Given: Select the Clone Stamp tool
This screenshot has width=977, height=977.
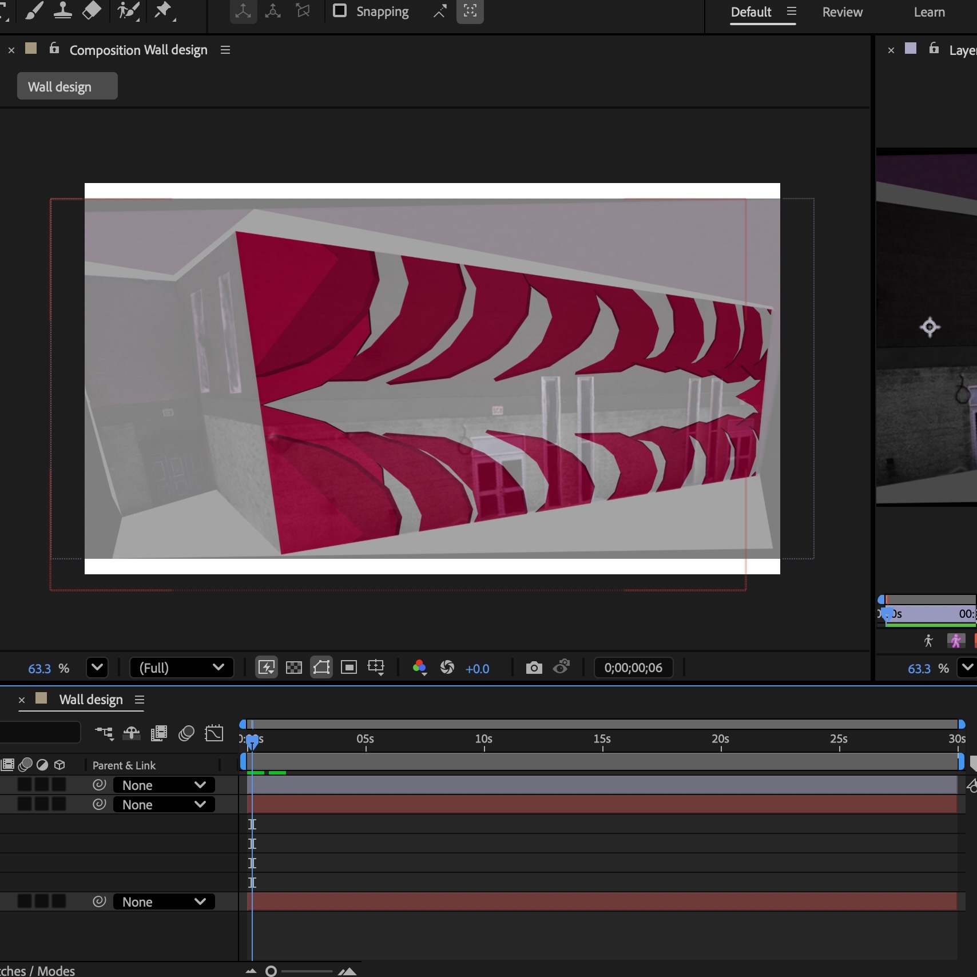Looking at the screenshot, I should [63, 10].
